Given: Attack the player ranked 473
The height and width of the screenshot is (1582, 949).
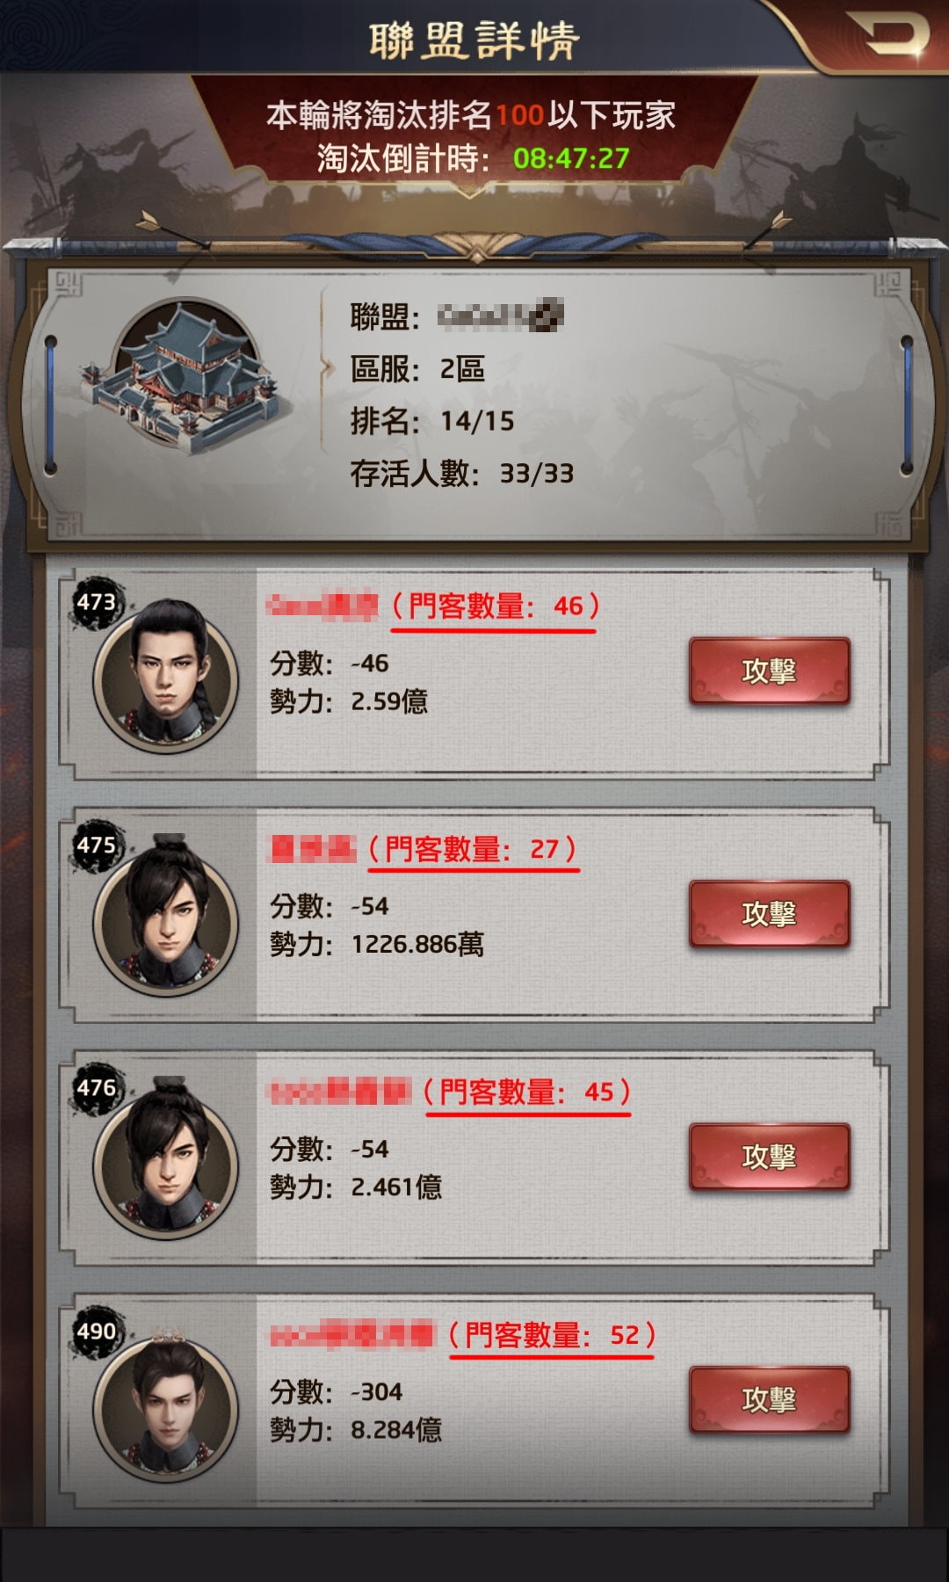Looking at the screenshot, I should tap(769, 671).
